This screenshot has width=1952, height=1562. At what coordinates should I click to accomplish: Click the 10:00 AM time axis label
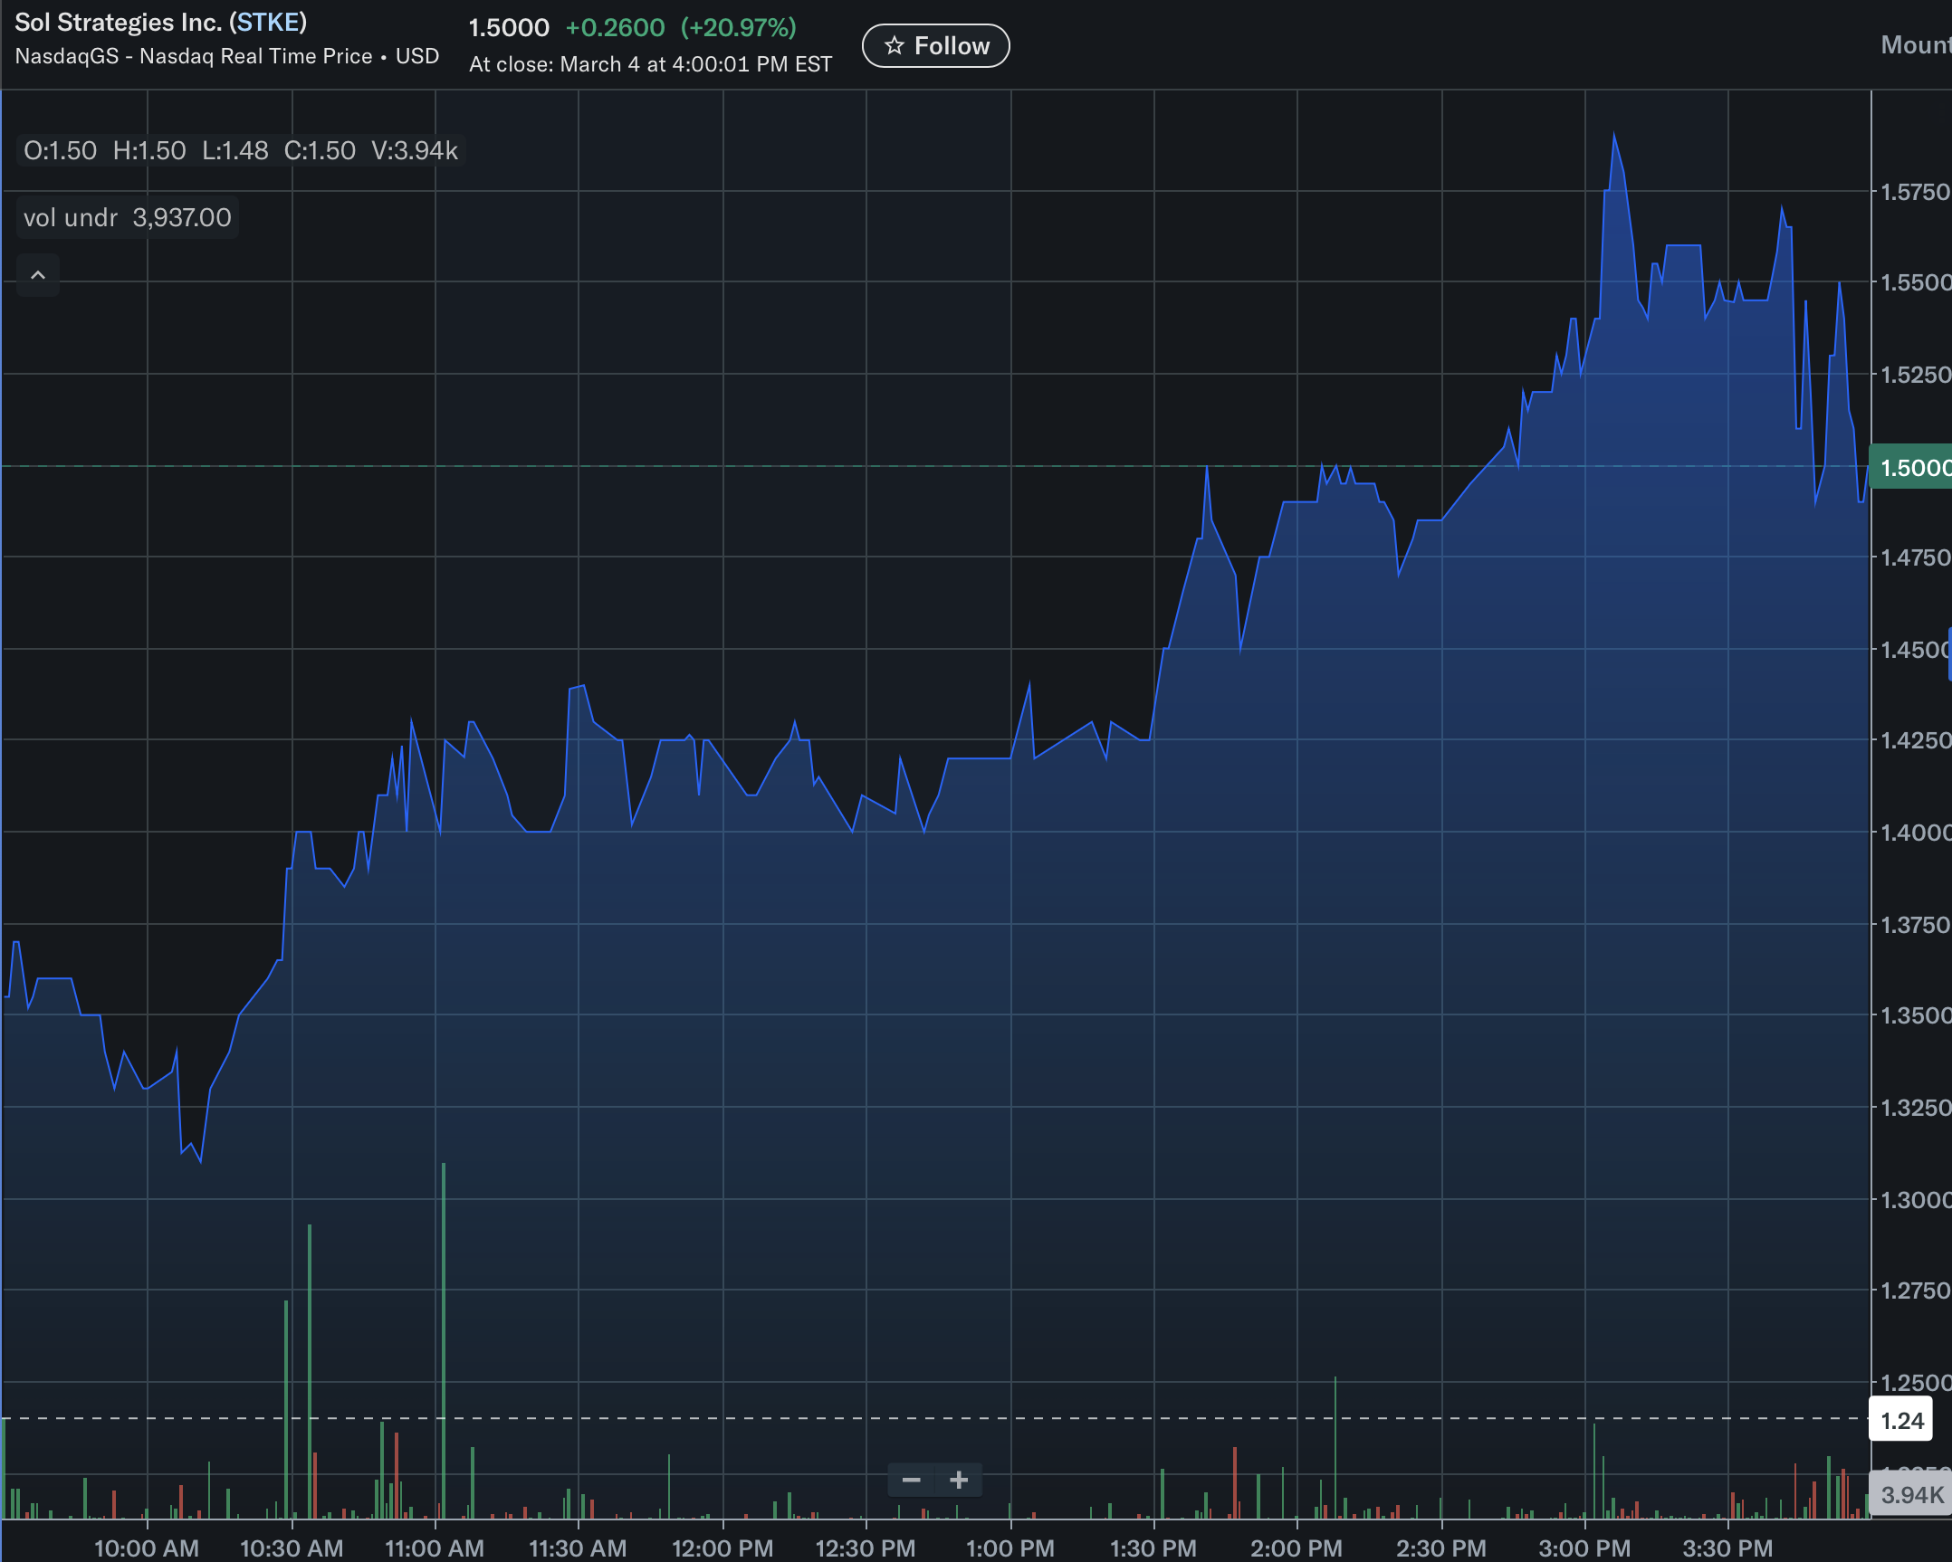147,1548
